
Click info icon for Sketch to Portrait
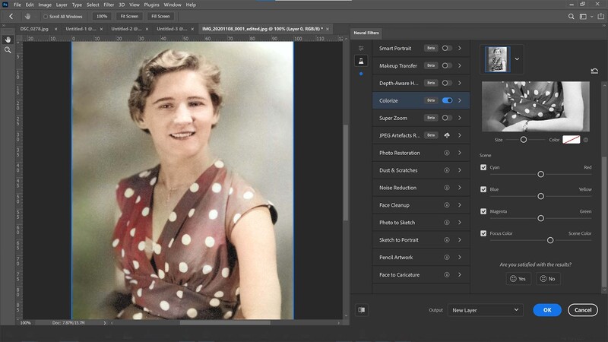point(447,240)
